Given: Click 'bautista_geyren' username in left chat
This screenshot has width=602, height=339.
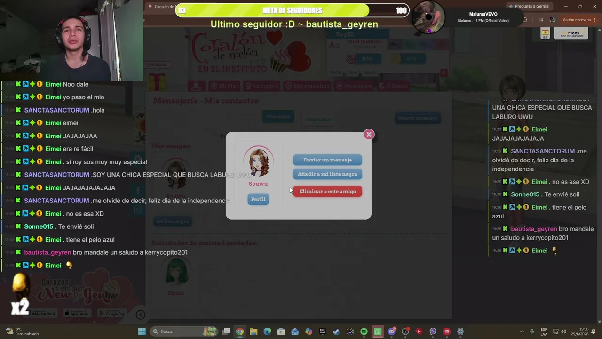Looking at the screenshot, I should click(x=48, y=252).
